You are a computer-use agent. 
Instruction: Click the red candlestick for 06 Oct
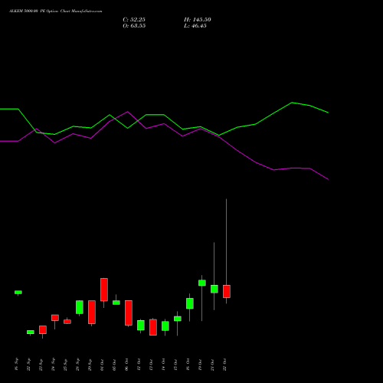tap(129, 313)
